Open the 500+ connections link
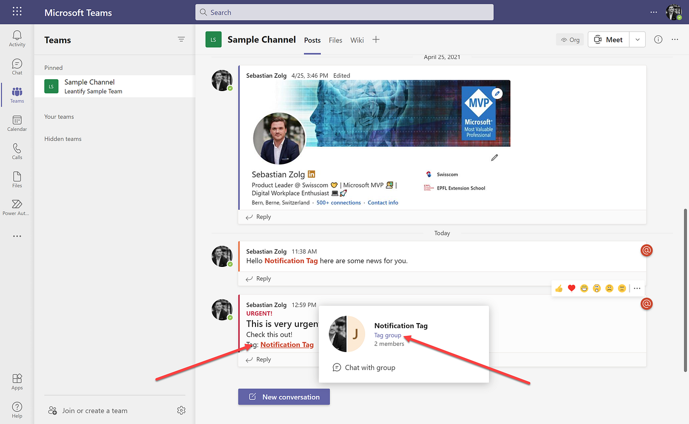Image resolution: width=689 pixels, height=424 pixels. coord(339,202)
